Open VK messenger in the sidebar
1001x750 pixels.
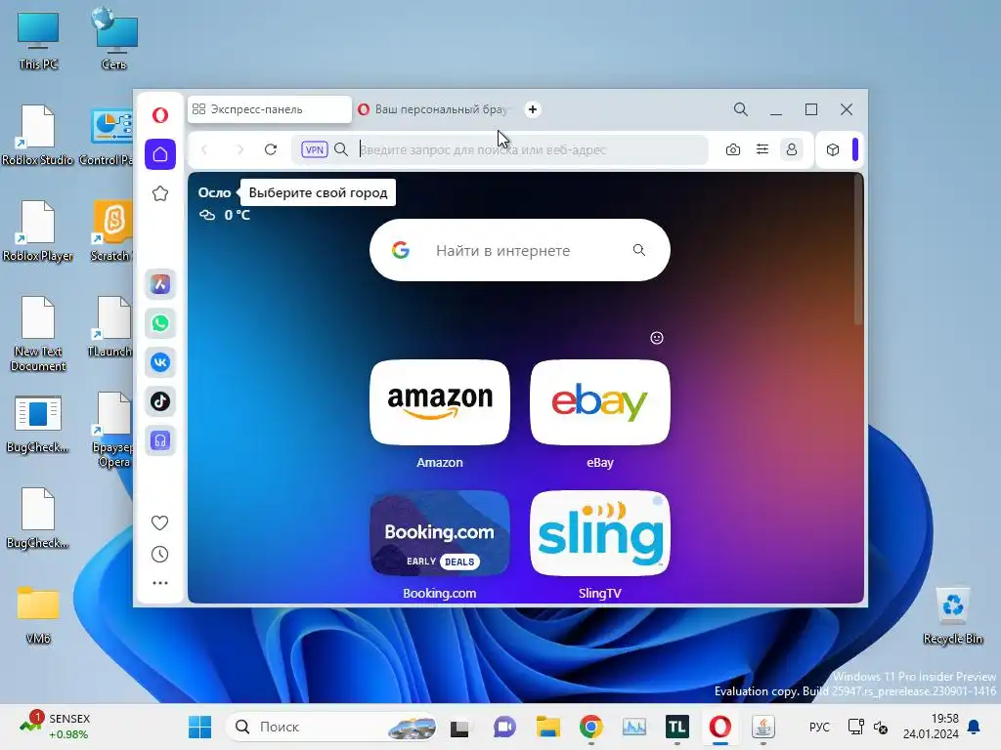tap(160, 362)
